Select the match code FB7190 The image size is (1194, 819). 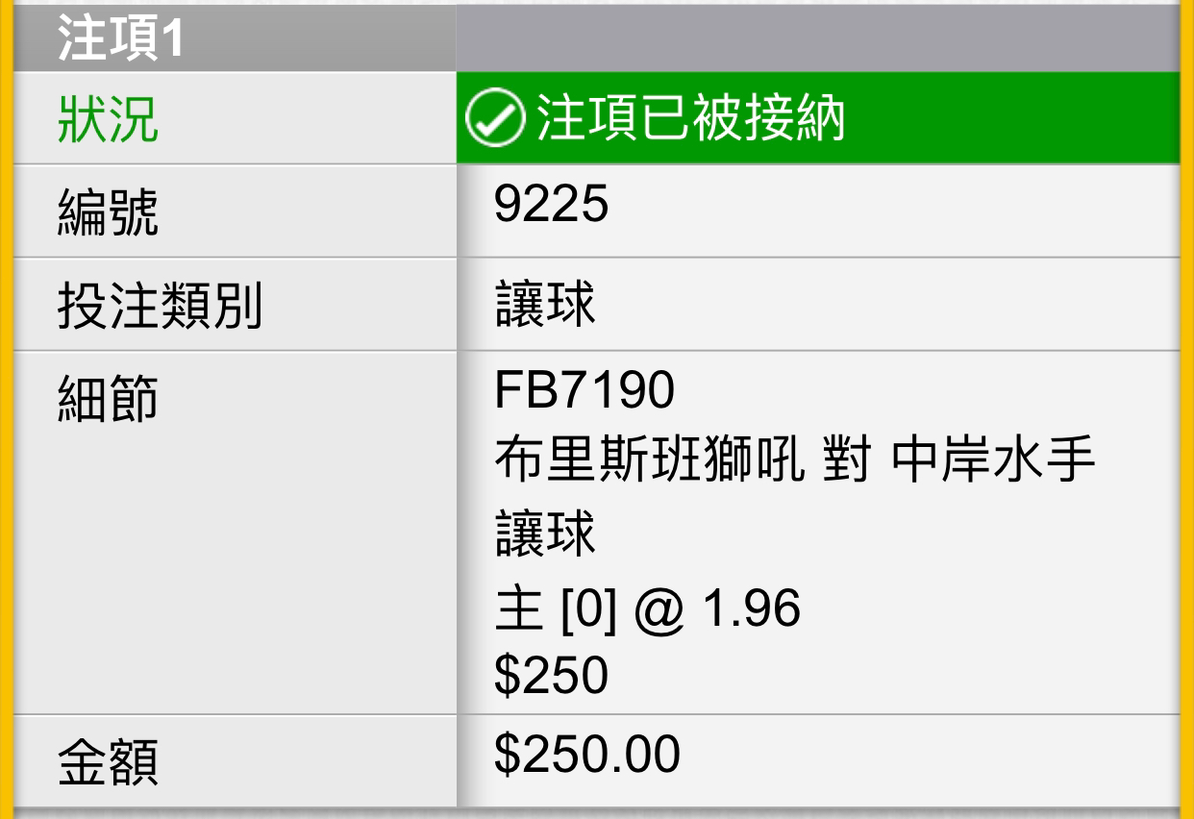pyautogui.click(x=585, y=390)
